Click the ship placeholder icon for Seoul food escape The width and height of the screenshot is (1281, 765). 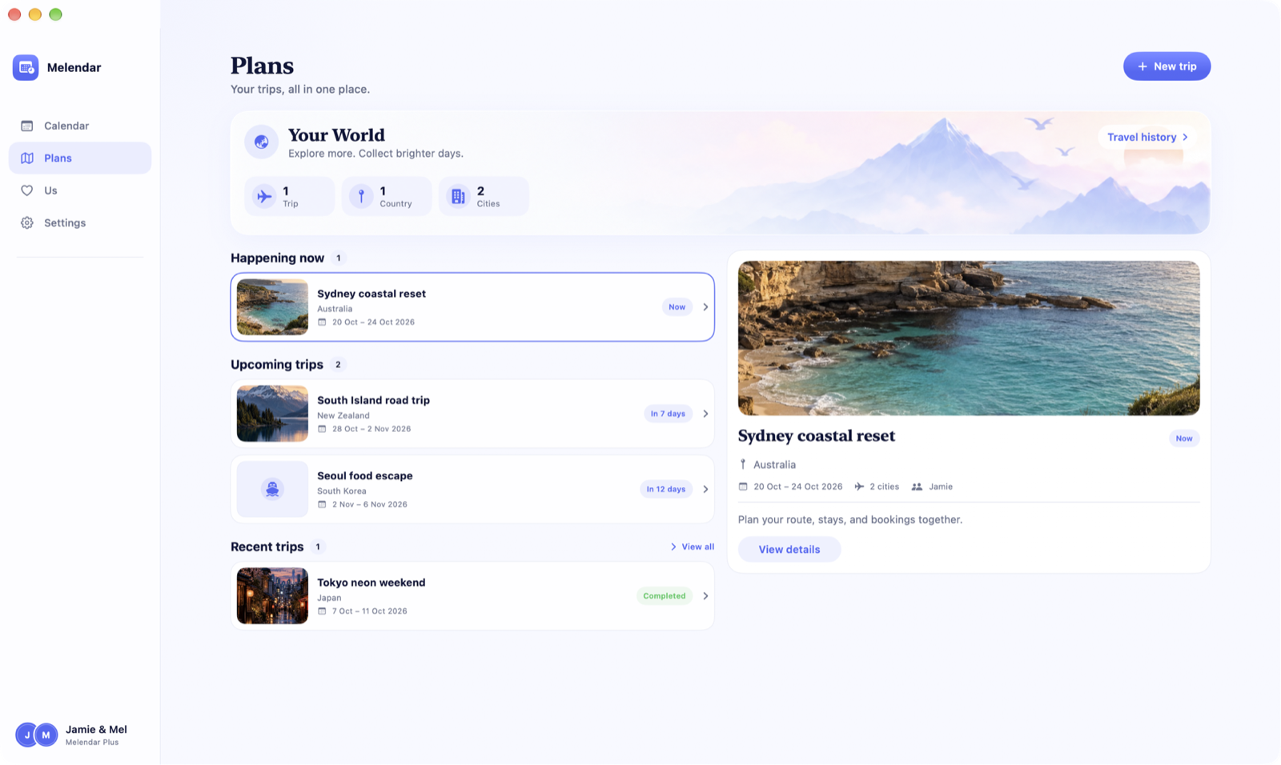point(272,489)
